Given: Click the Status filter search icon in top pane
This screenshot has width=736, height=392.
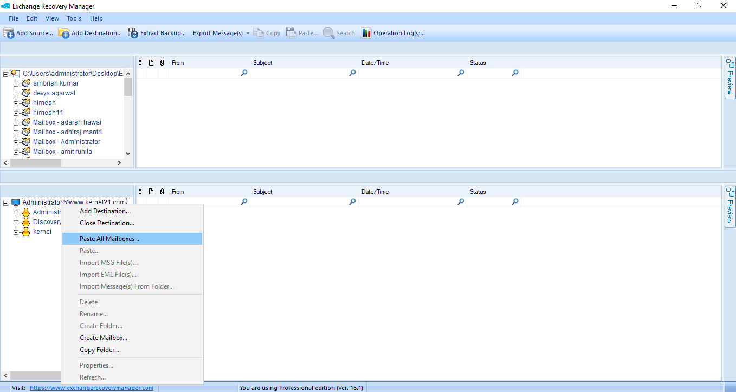Looking at the screenshot, I should pyautogui.click(x=515, y=73).
